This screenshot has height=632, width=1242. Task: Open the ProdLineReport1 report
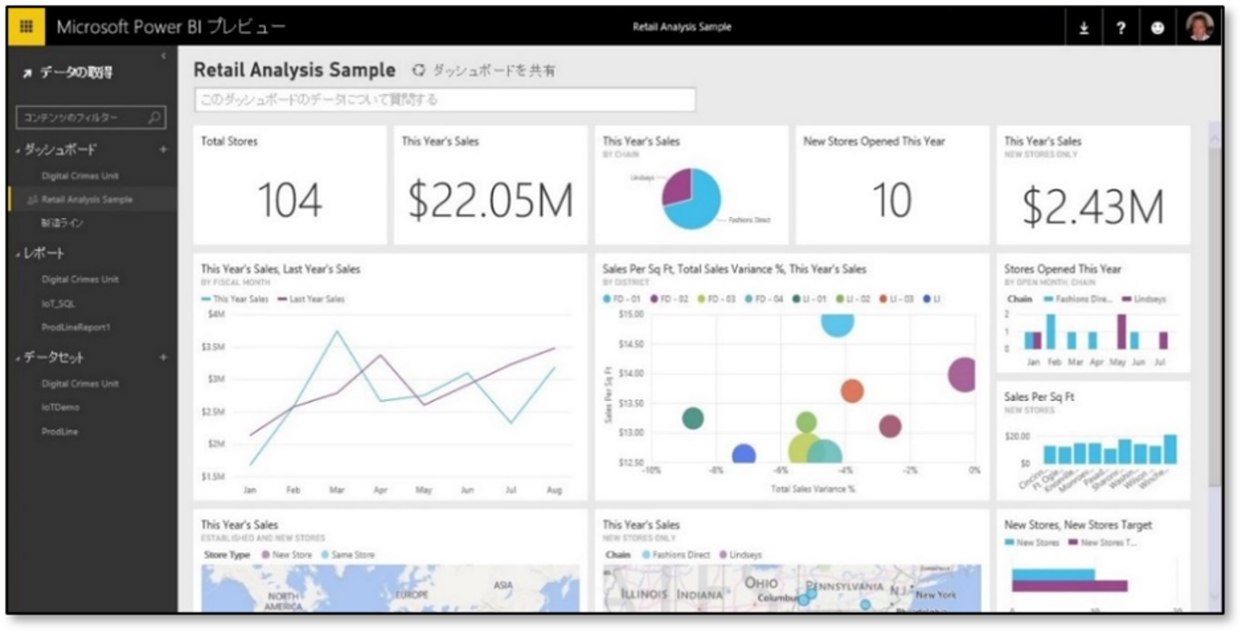pos(75,327)
